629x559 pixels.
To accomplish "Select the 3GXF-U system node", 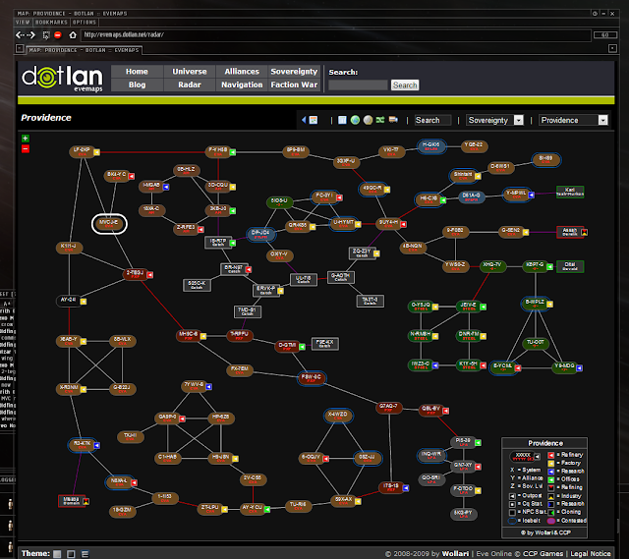I will (x=346, y=162).
